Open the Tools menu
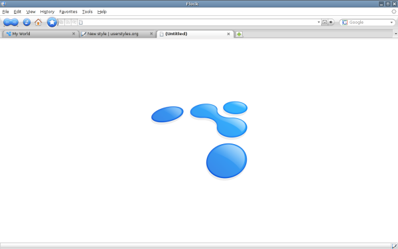 [x=88, y=12]
